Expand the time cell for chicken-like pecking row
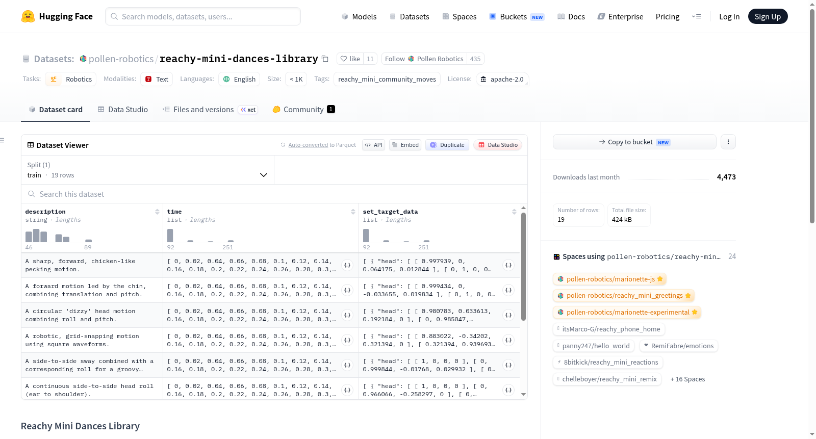 pyautogui.click(x=347, y=265)
